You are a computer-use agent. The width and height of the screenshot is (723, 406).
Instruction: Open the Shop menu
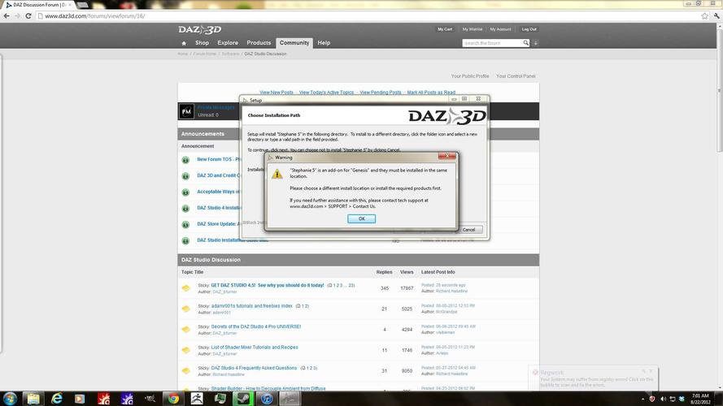[202, 43]
